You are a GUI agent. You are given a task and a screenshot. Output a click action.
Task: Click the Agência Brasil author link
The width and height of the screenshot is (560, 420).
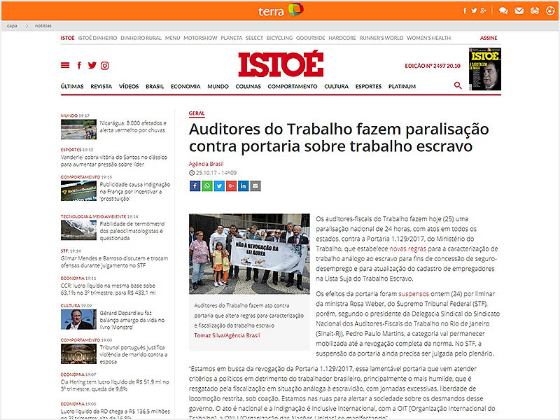tap(206, 164)
